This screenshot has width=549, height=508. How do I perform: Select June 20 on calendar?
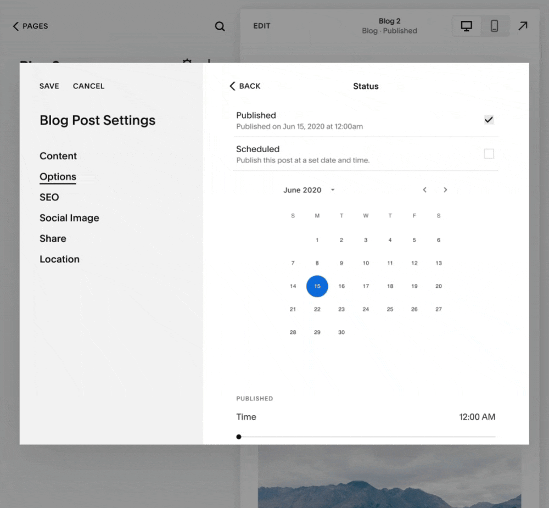pyautogui.click(x=438, y=286)
